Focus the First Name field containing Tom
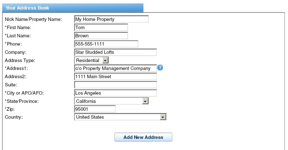288x150 pixels. [x=101, y=27]
